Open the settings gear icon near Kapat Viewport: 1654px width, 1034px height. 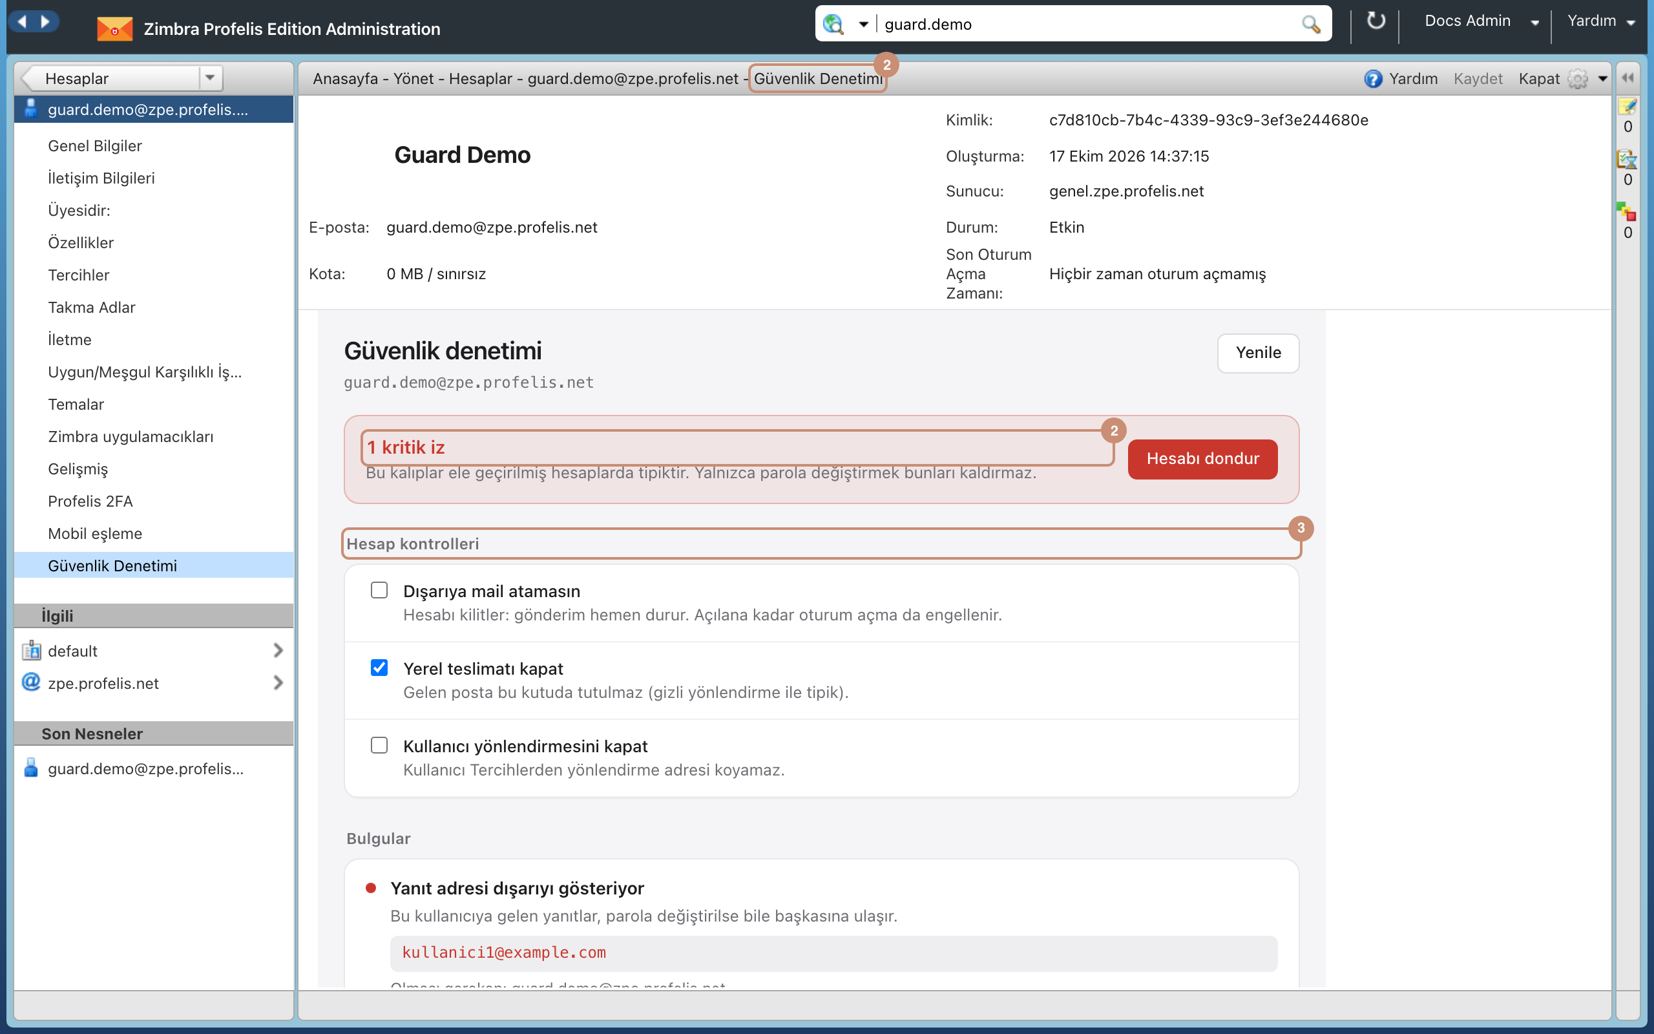(1578, 79)
